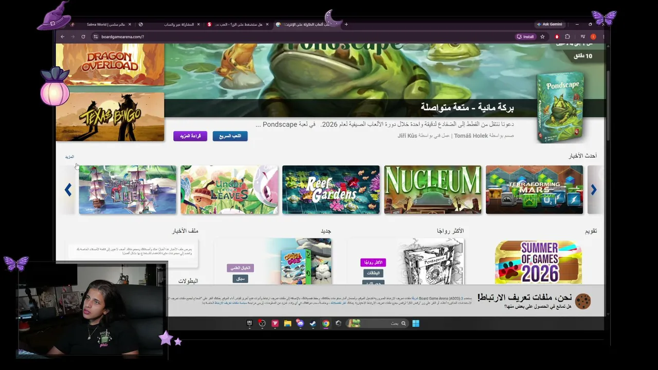Open the pirate ships duel game card
Viewport: 658px width, 370px height.
click(127, 190)
